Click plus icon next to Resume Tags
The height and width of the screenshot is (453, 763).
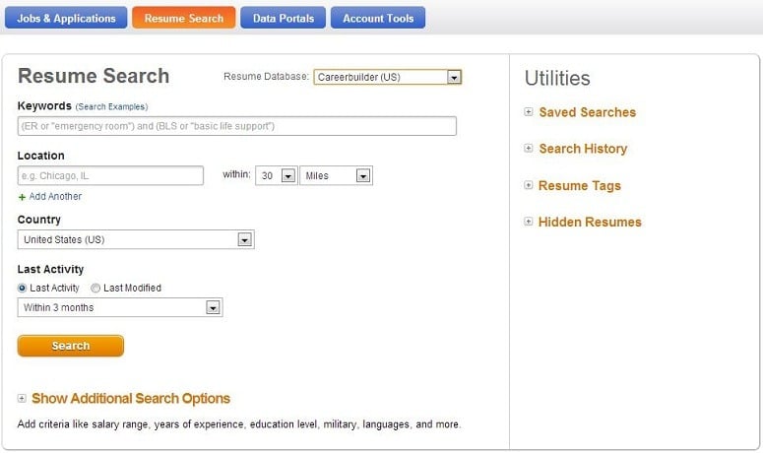point(529,185)
